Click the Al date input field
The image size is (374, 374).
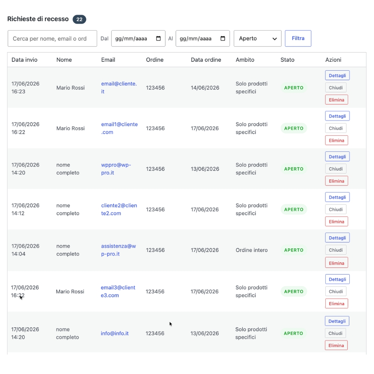coord(202,39)
